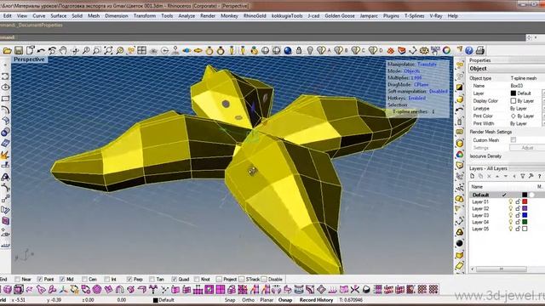Open the RhinoGold menu
Image resolution: width=545 pixels, height=306 pixels.
(x=255, y=16)
